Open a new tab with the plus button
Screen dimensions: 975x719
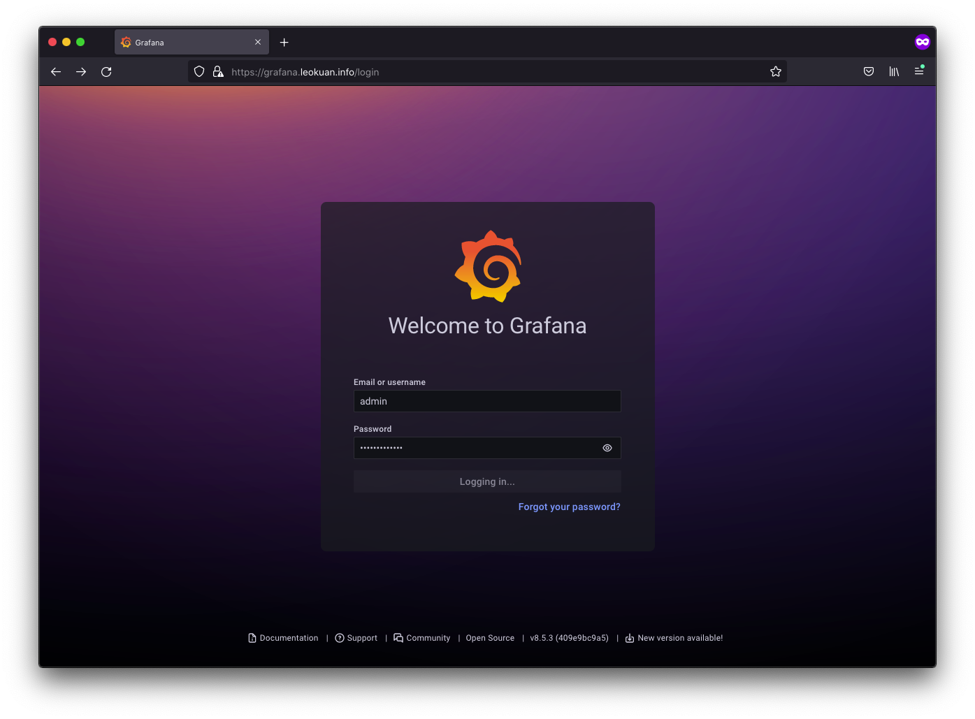[x=284, y=43]
